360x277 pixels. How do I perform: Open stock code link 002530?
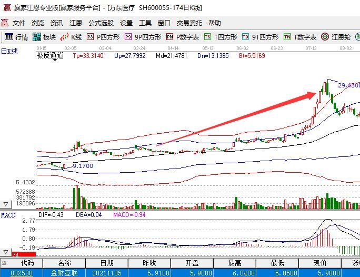(22, 273)
